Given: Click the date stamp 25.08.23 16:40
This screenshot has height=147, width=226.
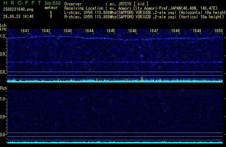Looking at the screenshot, I should [18, 16].
